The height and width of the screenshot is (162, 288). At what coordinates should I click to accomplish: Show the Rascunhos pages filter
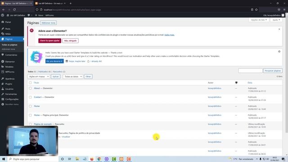pyautogui.click(x=58, y=72)
